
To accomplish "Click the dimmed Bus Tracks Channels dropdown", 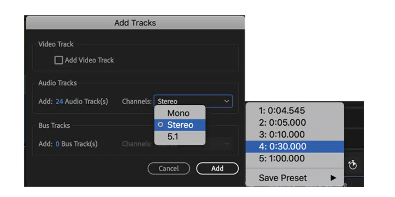I will 220,144.
